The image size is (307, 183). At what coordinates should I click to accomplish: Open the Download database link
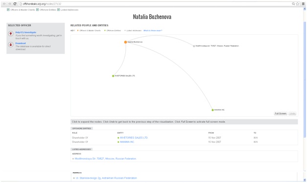click(21, 43)
